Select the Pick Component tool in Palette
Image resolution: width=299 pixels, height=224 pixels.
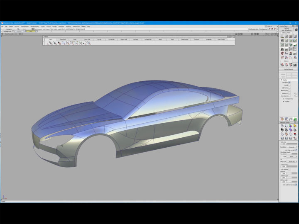[x=55, y=43]
